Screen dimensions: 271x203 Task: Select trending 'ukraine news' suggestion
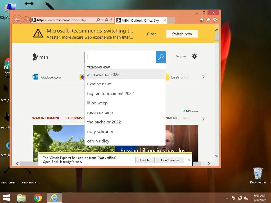point(125,84)
